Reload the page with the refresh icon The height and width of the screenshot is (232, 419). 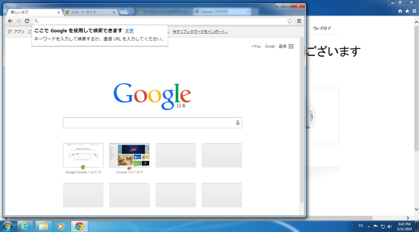pyautogui.click(x=27, y=21)
